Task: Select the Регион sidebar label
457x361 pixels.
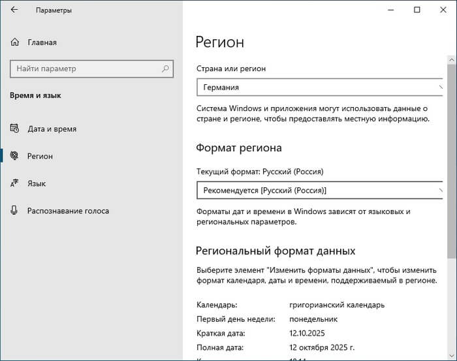Action: [40, 156]
